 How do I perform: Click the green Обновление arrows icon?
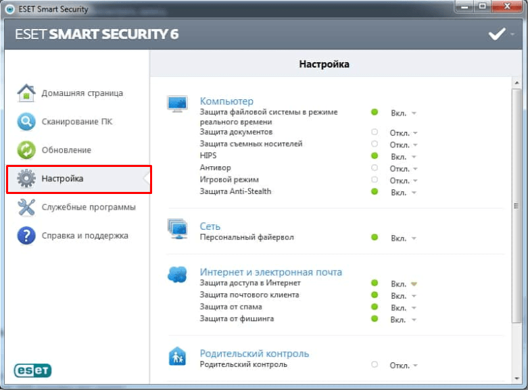tap(26, 150)
